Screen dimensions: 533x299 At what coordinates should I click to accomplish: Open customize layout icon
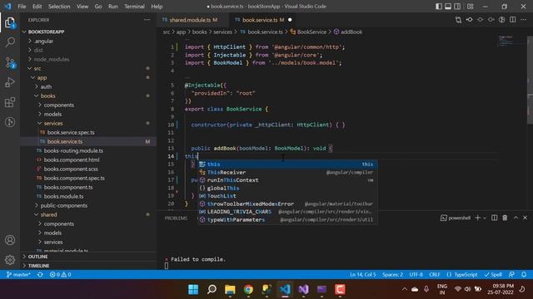tap(470, 7)
